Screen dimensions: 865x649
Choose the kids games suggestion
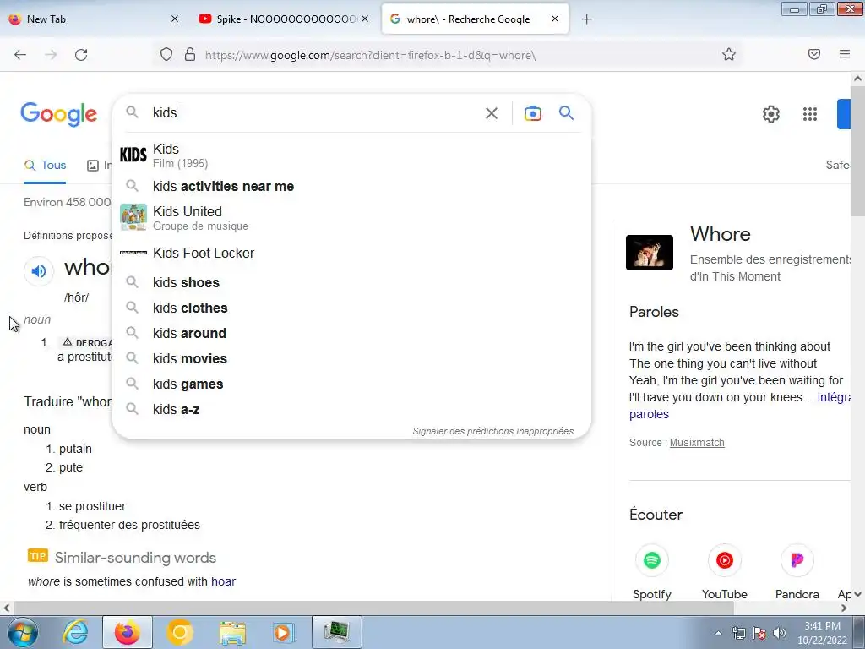pos(351,384)
